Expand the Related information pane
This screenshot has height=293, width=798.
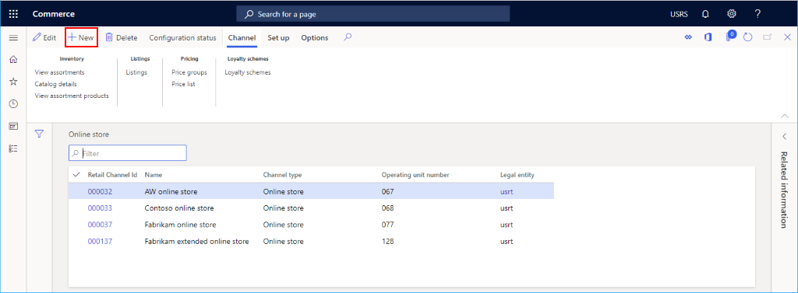pyautogui.click(x=784, y=136)
